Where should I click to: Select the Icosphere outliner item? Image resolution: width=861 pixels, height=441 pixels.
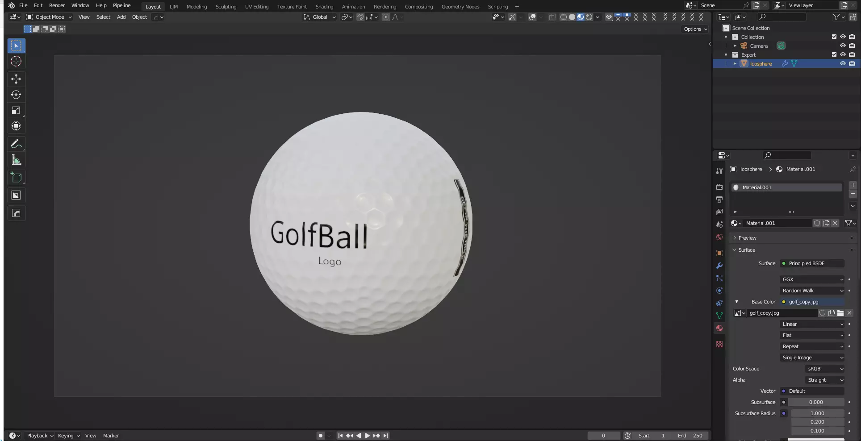point(761,64)
